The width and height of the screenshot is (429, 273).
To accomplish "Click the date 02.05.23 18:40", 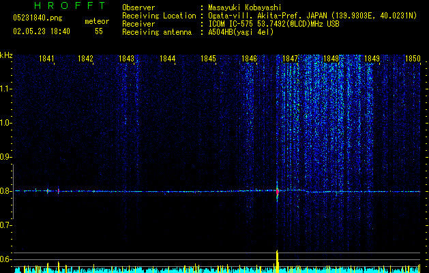I will click(42, 31).
